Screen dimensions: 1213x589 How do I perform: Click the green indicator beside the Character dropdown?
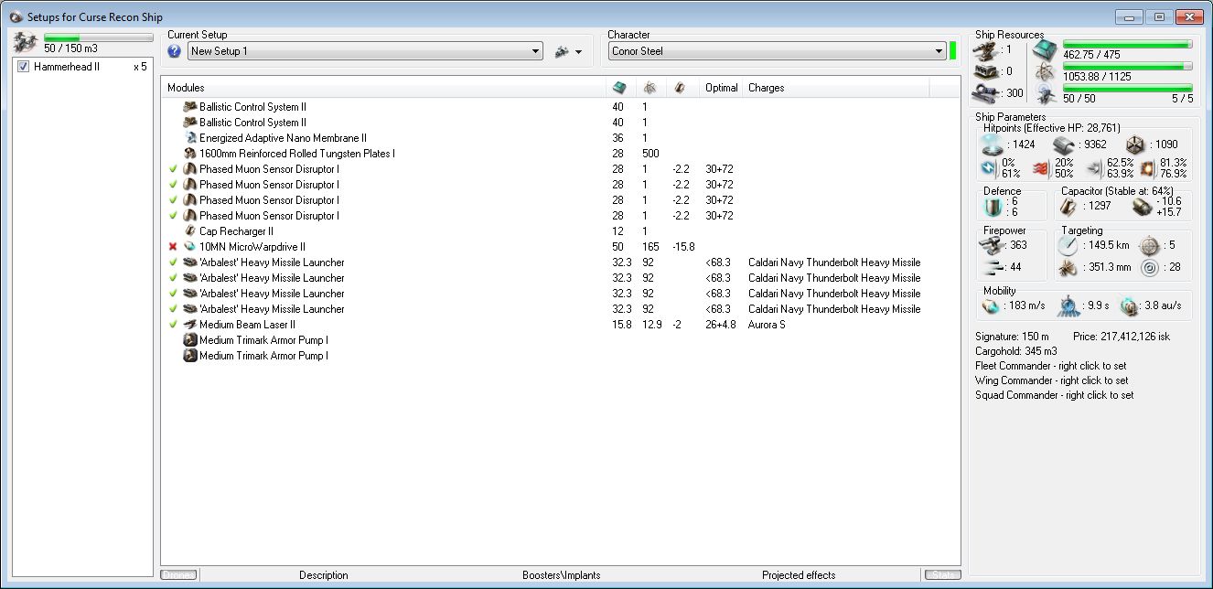(952, 51)
